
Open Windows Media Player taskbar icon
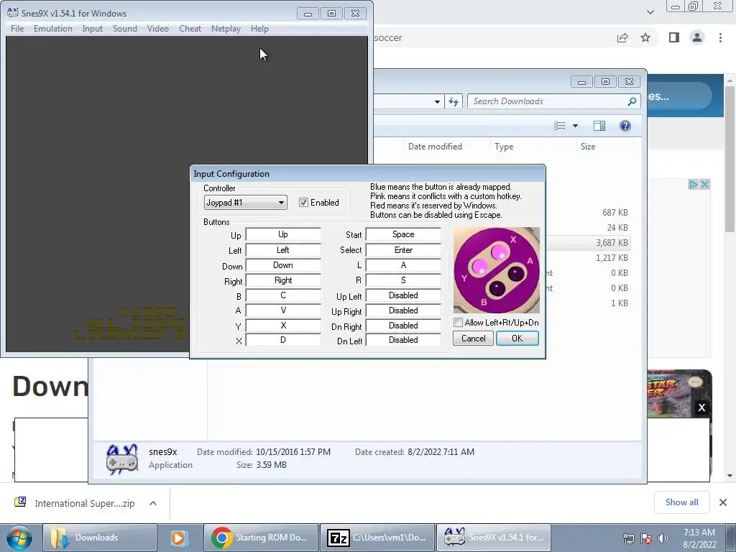(x=179, y=538)
